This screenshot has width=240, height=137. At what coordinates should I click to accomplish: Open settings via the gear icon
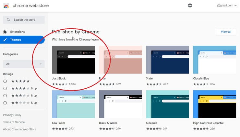190,5
